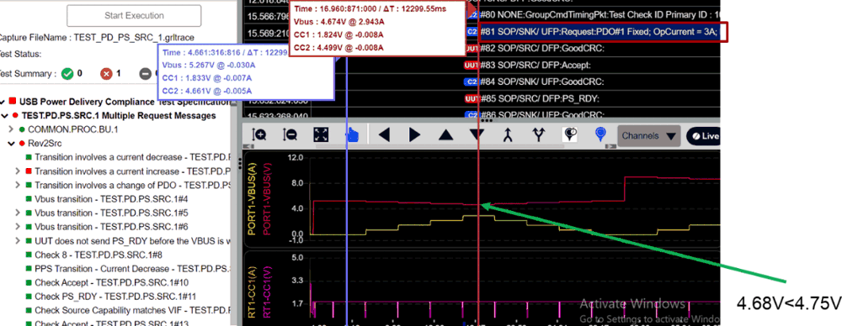Click the vertical zoom out icon
The image size is (842, 326).
(290, 135)
